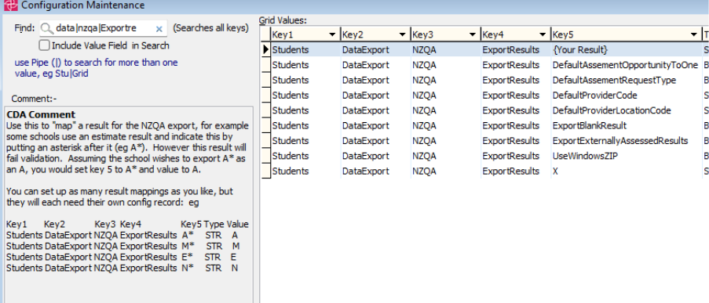Click row selector for the UseWindowsZIP row

266,156
